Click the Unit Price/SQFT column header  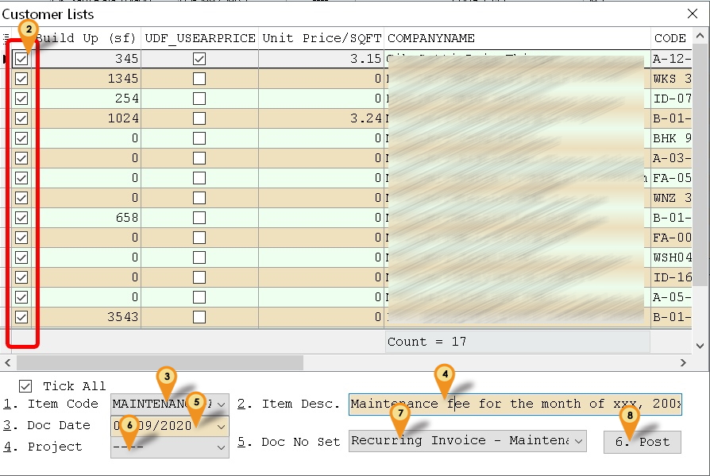pyautogui.click(x=322, y=38)
